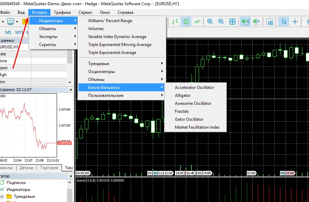This screenshot has width=309, height=202.
Task: Choose the Alligator indicator
Action: tap(196, 95)
